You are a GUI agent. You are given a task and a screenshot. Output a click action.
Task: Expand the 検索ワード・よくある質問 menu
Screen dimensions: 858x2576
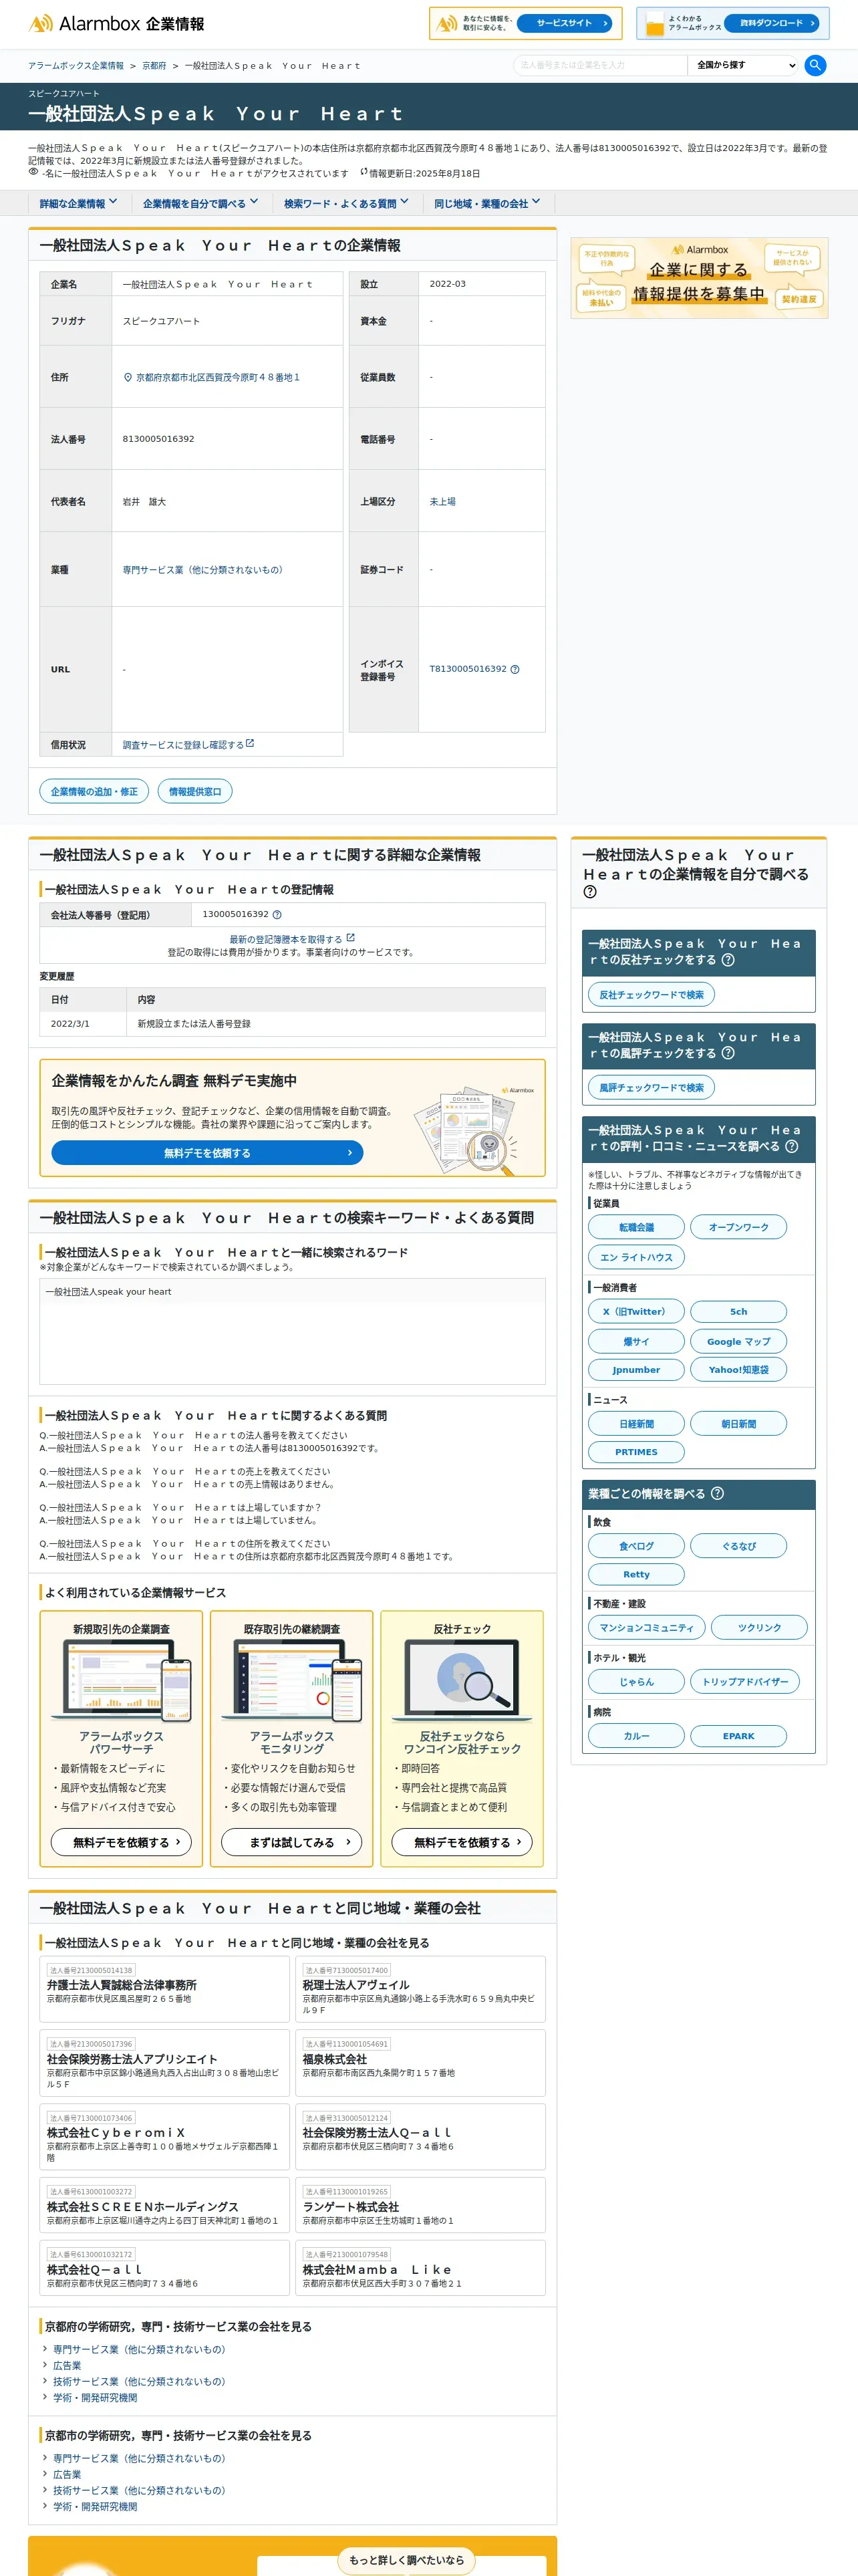point(346,203)
